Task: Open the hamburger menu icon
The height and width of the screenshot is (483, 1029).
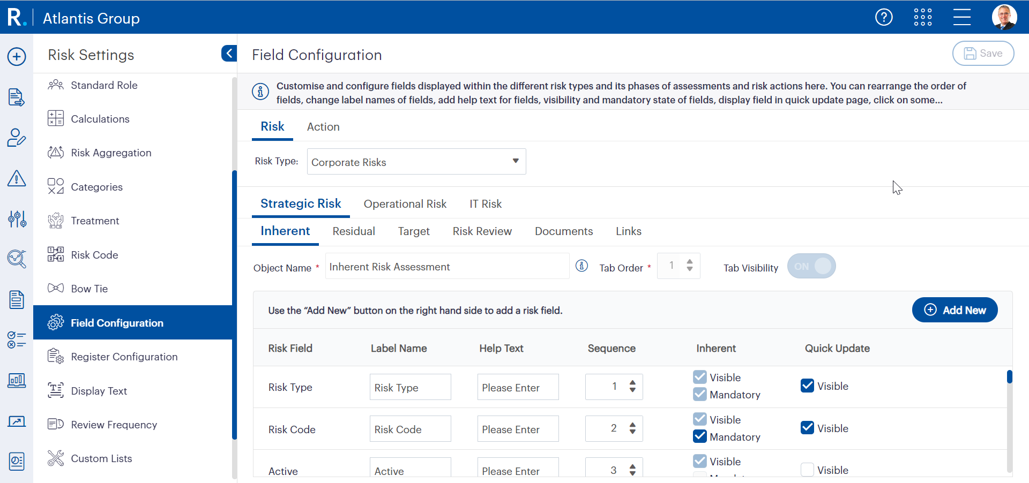Action: click(962, 17)
